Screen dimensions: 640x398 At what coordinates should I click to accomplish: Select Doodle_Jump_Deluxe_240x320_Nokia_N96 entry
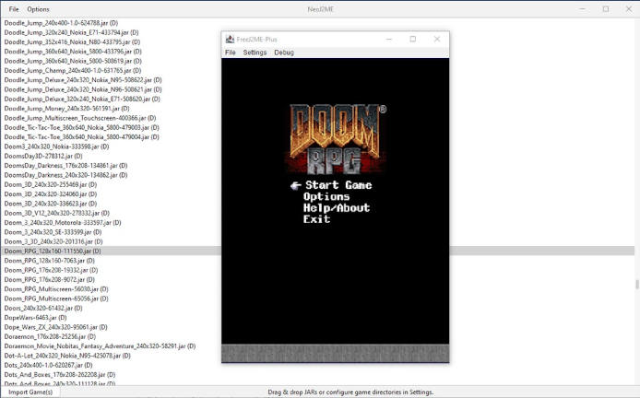click(83, 89)
